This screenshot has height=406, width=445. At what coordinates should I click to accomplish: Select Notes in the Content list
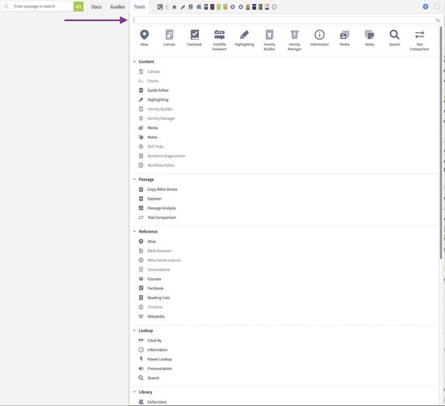(x=148, y=137)
